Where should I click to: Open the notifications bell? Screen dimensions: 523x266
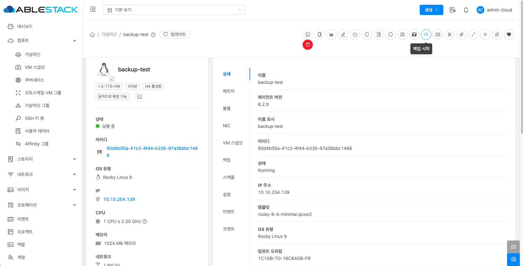point(466,10)
